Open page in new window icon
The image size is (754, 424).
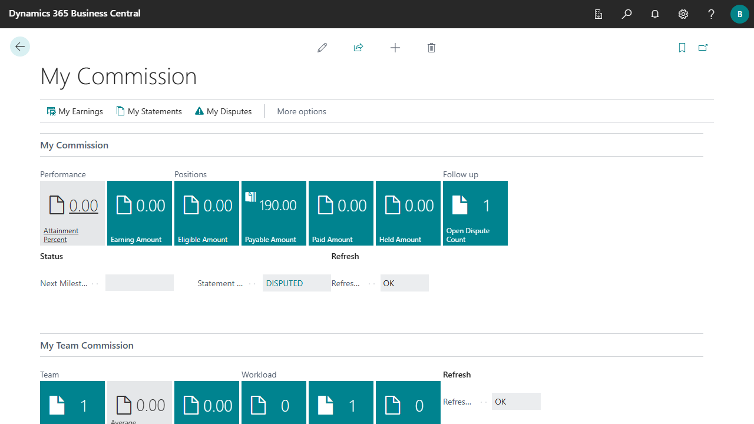tap(703, 48)
